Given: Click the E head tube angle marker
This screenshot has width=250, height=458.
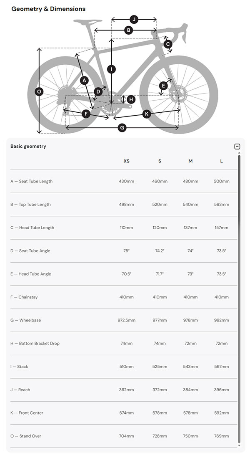Looking at the screenshot, I should click(163, 86).
